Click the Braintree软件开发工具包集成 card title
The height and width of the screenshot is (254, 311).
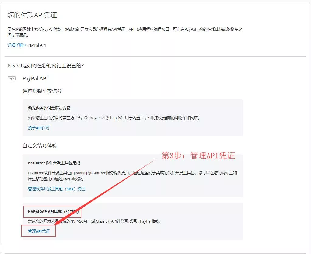click(54, 163)
